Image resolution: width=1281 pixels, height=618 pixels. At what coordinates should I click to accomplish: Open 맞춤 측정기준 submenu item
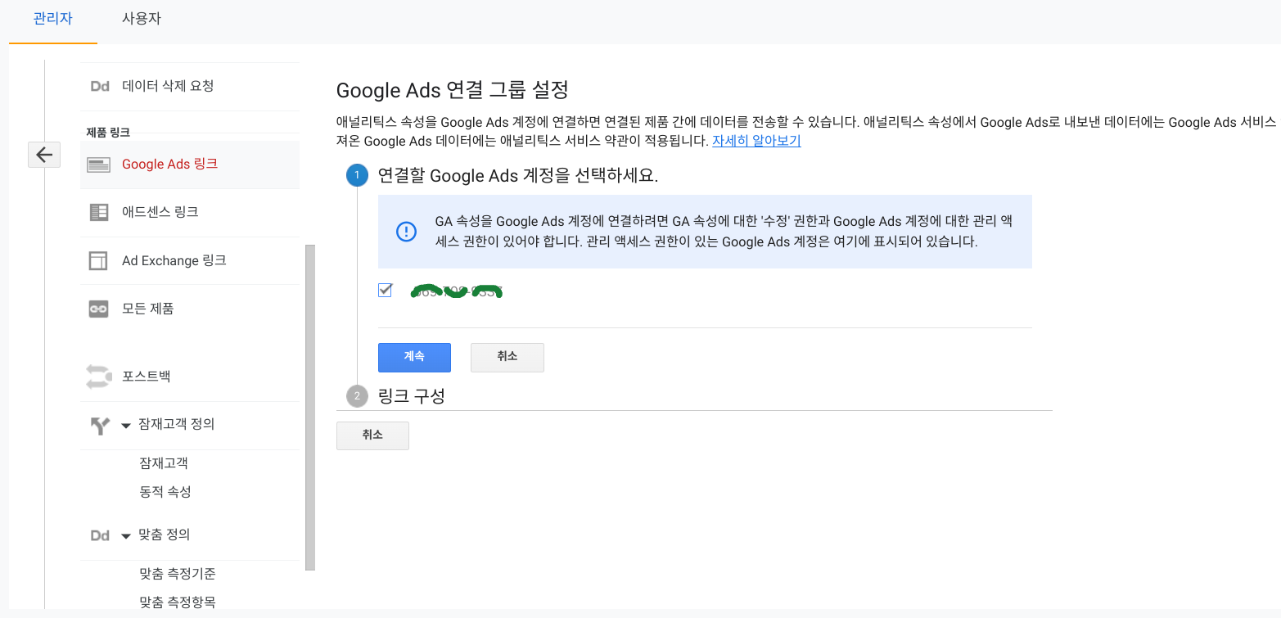tap(178, 574)
